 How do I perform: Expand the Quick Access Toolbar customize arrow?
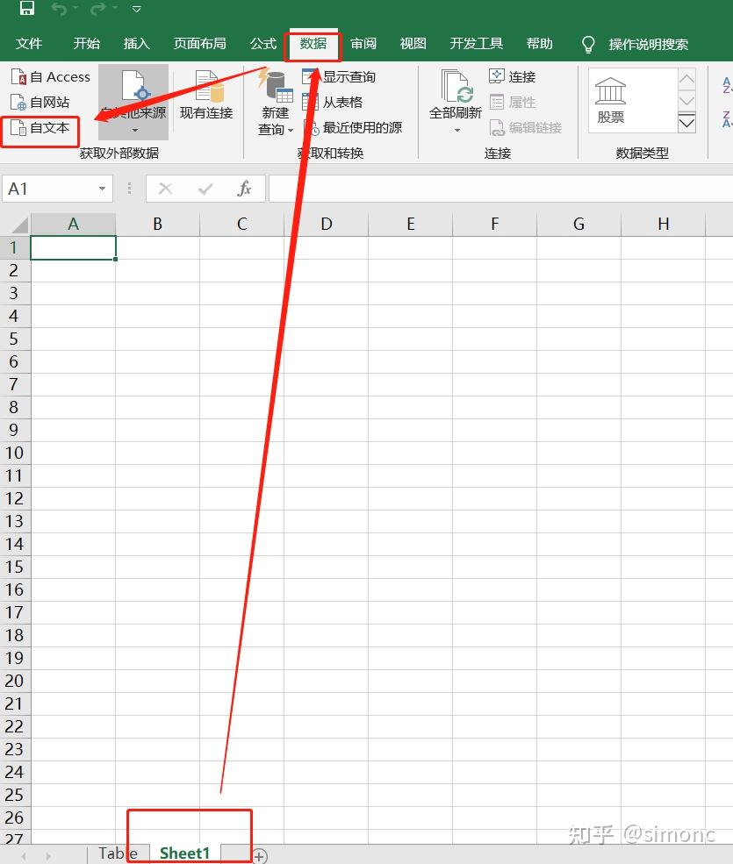click(x=137, y=9)
